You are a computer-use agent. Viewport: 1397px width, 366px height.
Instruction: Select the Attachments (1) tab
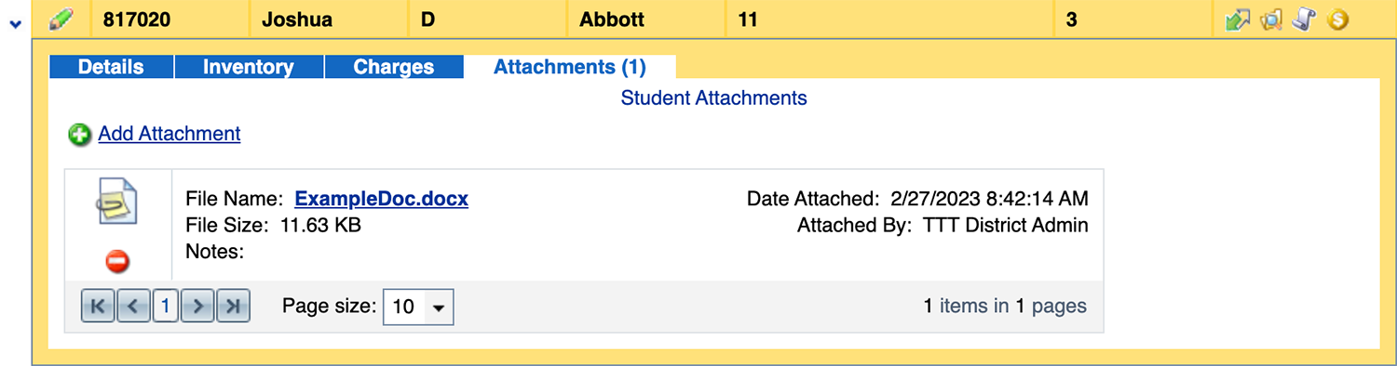(570, 67)
